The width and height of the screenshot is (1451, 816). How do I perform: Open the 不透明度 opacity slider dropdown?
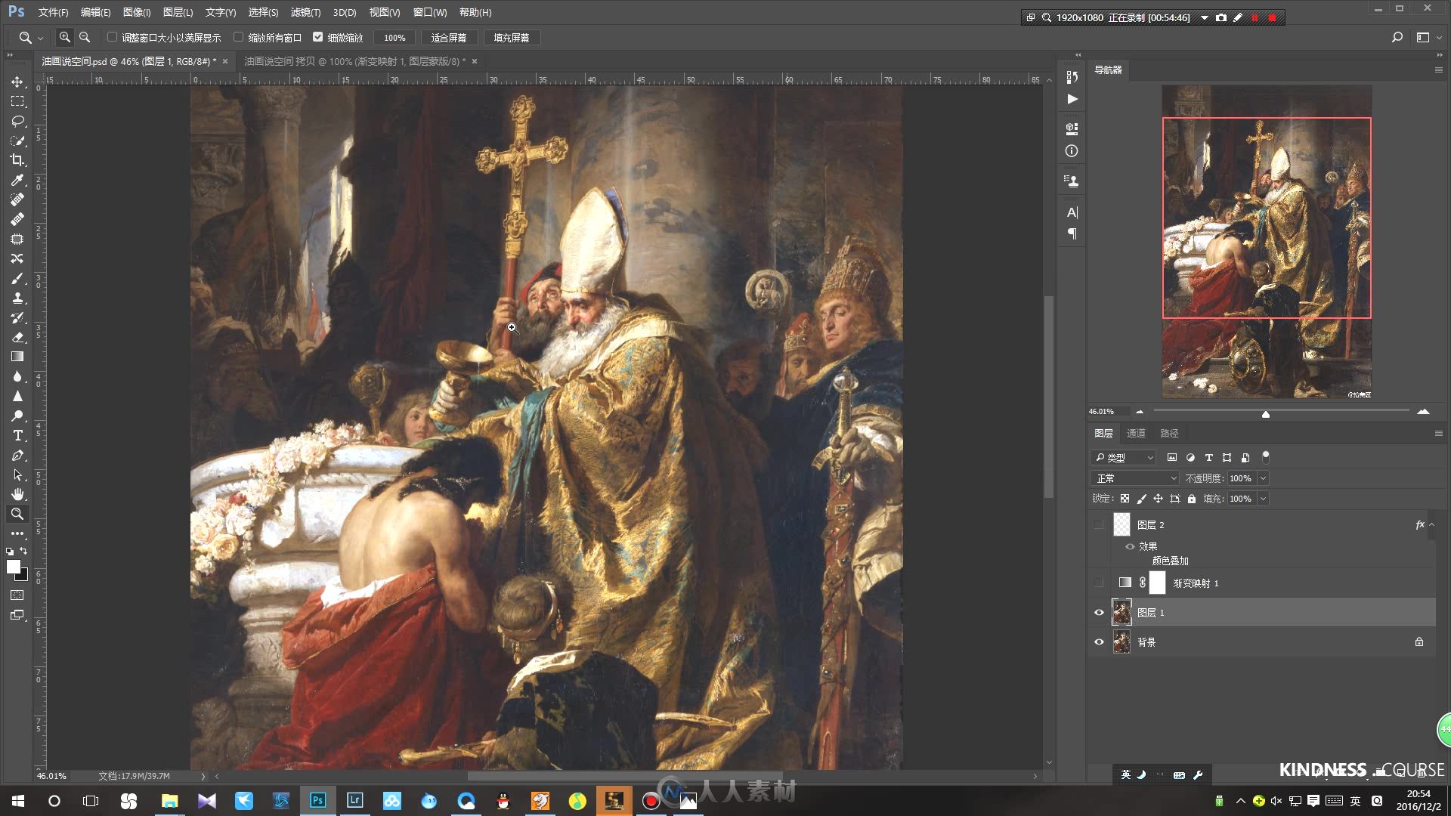(x=1263, y=478)
